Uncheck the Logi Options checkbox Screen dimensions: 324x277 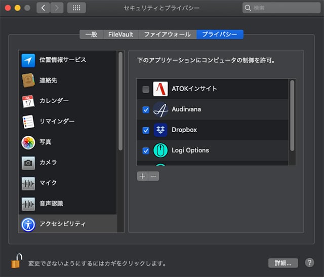tap(146, 151)
